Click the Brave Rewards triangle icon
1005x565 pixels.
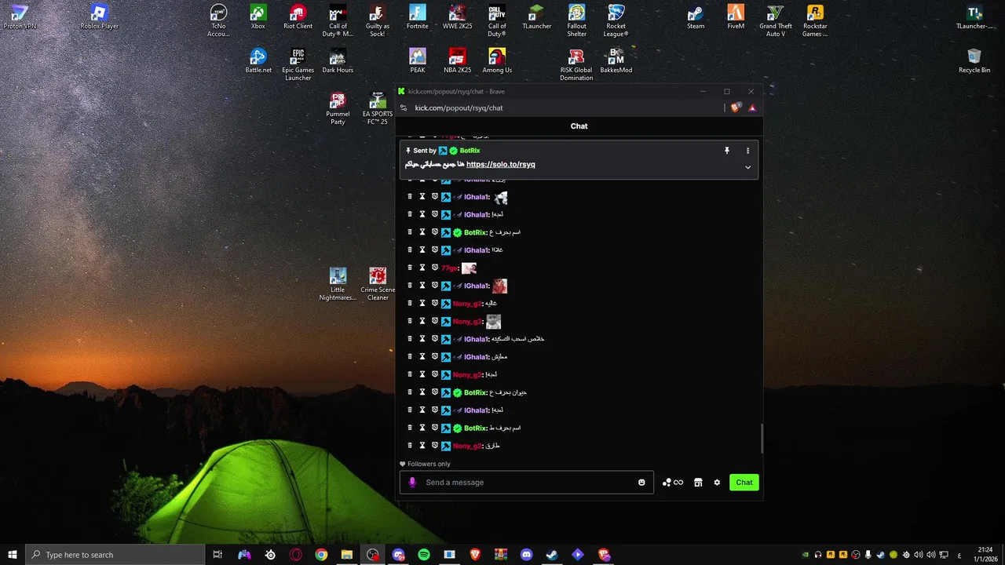coord(752,108)
